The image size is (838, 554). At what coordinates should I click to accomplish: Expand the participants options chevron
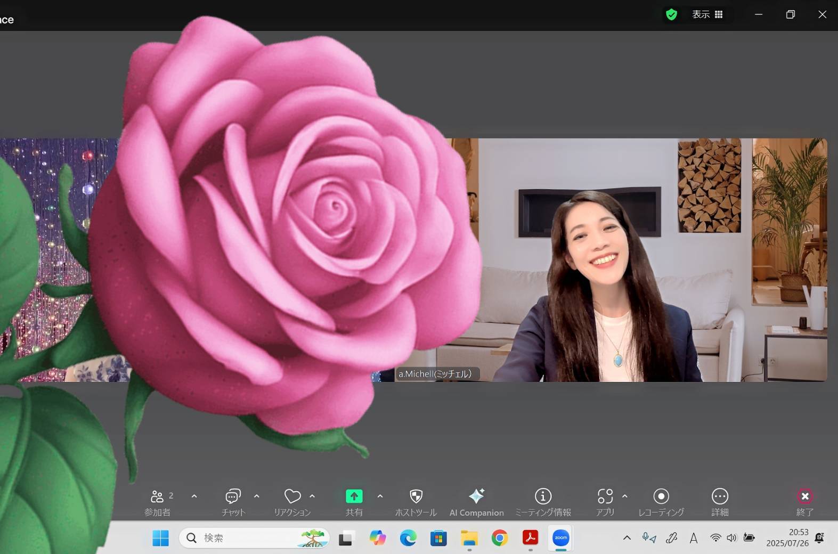click(x=194, y=496)
